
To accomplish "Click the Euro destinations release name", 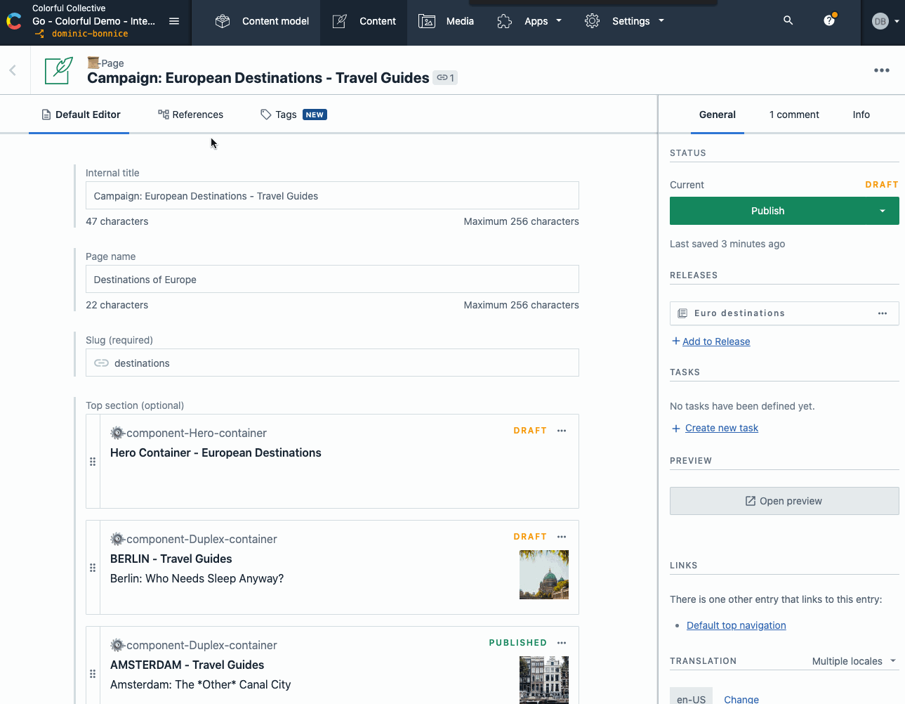I will pos(739,313).
